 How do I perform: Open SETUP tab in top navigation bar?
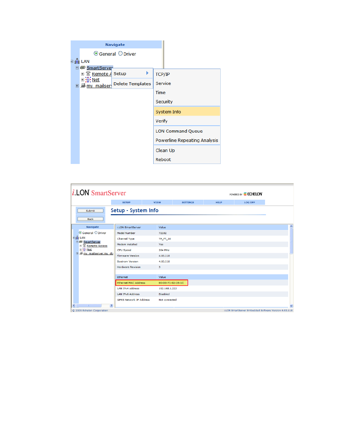pos(126,202)
